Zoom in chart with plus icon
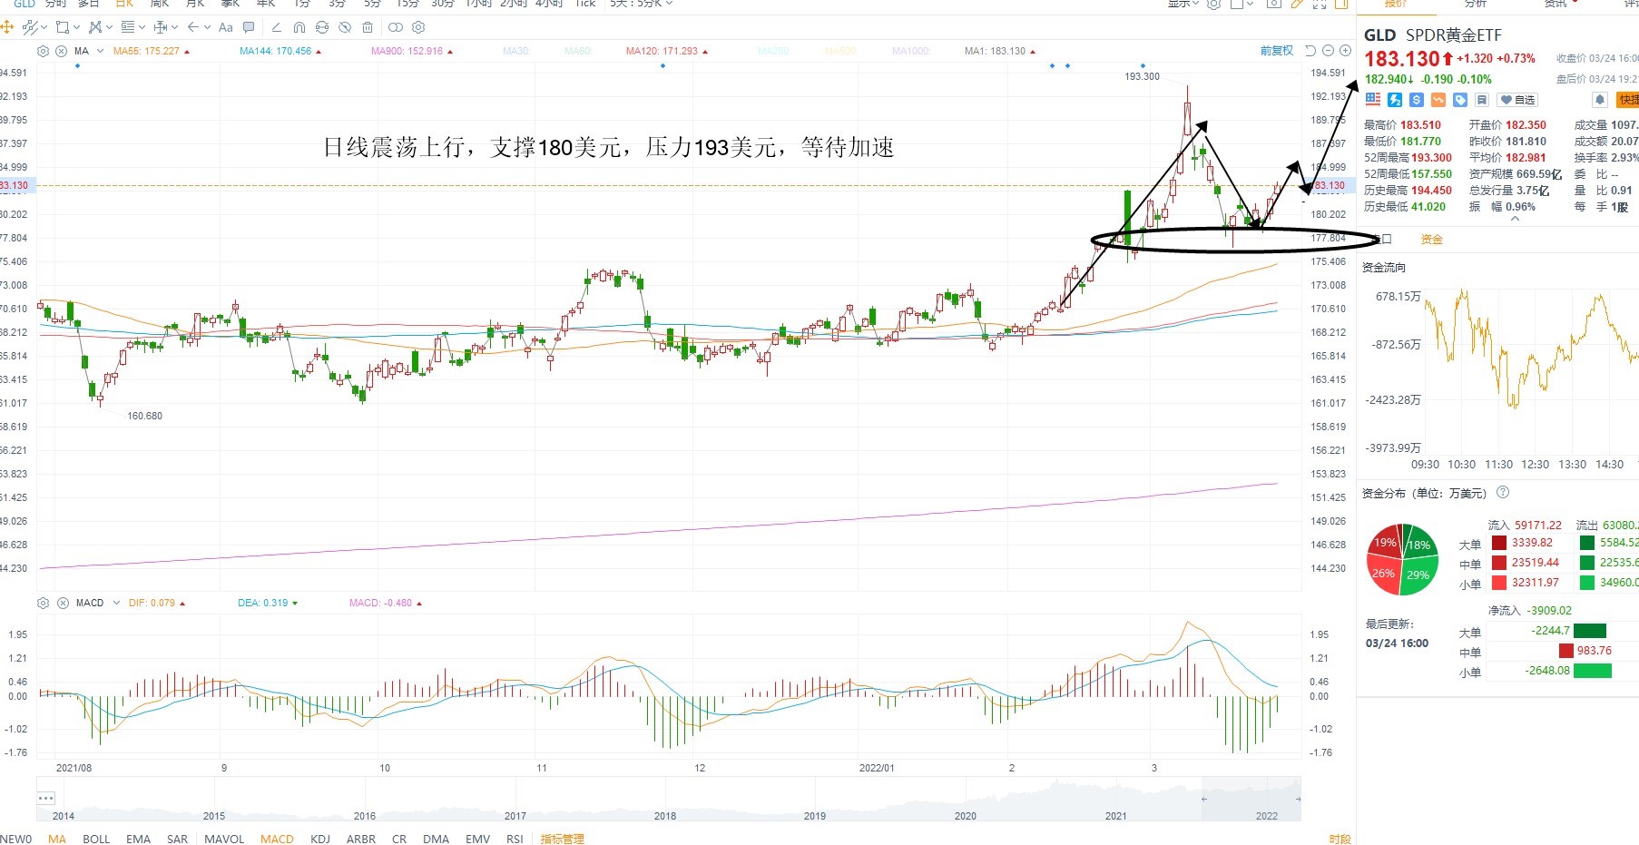1639x845 pixels. (1346, 51)
